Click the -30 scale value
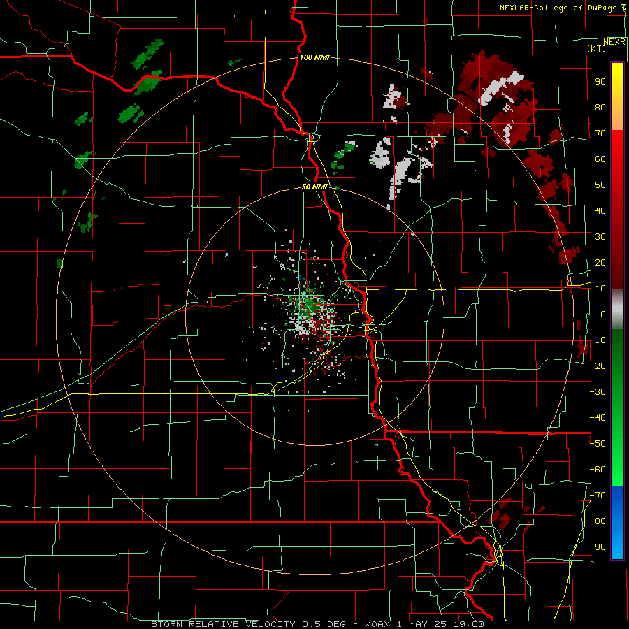629x629 pixels. (598, 392)
